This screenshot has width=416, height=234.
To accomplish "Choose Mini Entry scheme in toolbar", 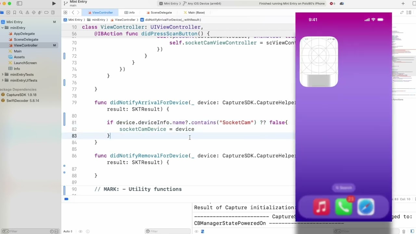I will point(169,4).
